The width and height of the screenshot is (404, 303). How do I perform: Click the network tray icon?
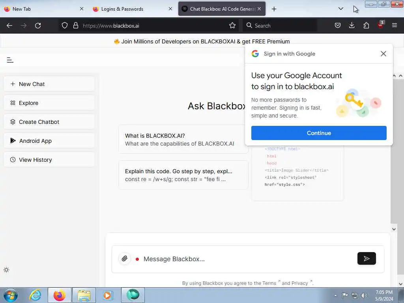tap(355, 296)
